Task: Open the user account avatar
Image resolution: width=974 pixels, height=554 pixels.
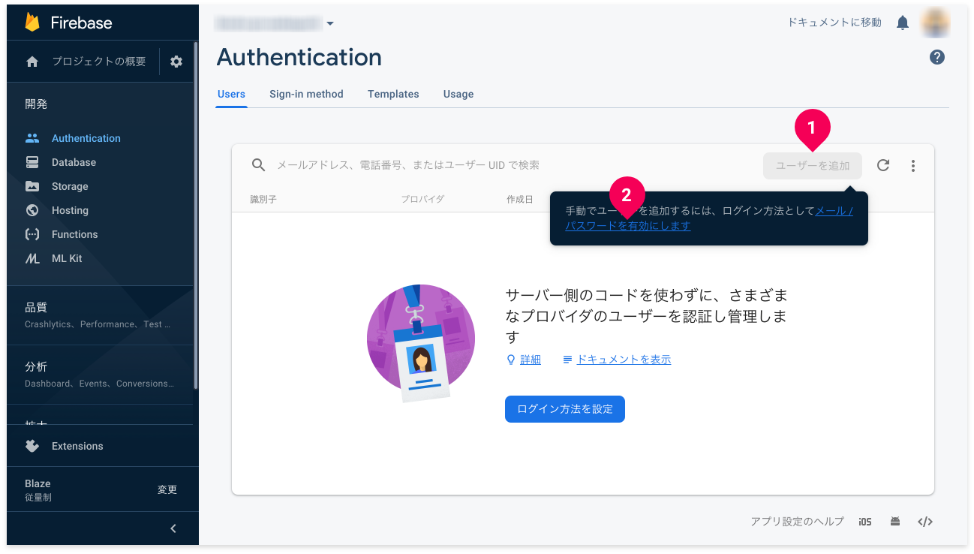Action: click(936, 23)
